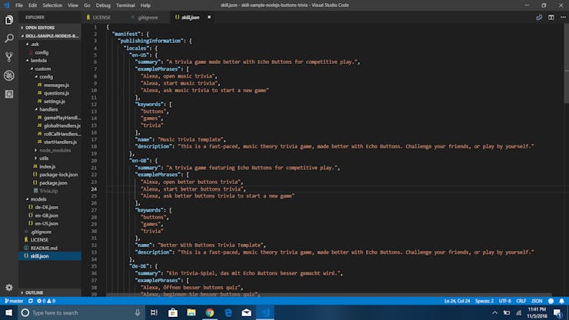Screen dimensions: 569x320
Task: Open the Search view in the activity bar
Action: coord(9,38)
